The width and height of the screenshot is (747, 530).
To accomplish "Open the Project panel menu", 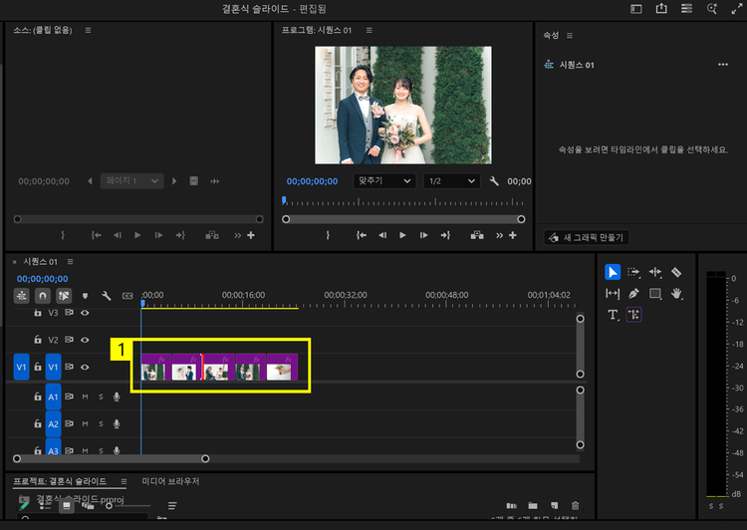I will coord(124,481).
